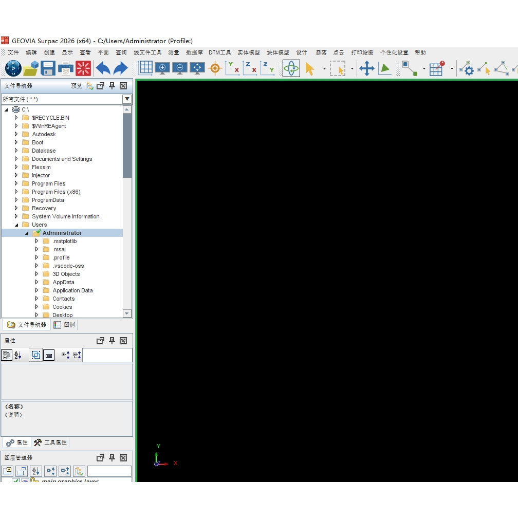Switch to the 图例 tab
Viewport: 518px width, 518px height.
64,325
